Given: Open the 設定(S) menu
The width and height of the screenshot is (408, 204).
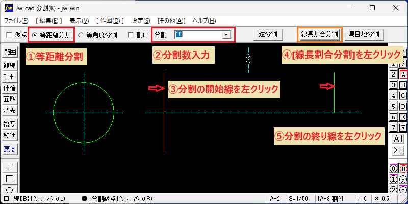Looking at the screenshot, I should tap(141, 21).
